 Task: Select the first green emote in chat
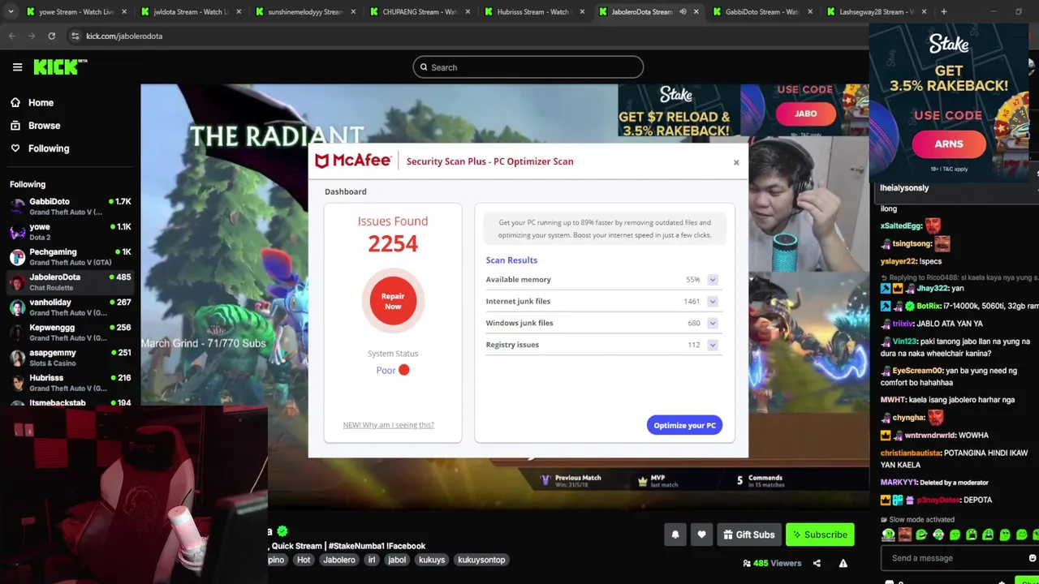[888, 535]
